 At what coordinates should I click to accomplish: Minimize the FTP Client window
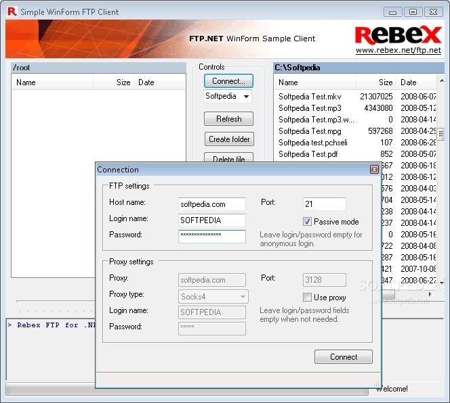(x=393, y=11)
